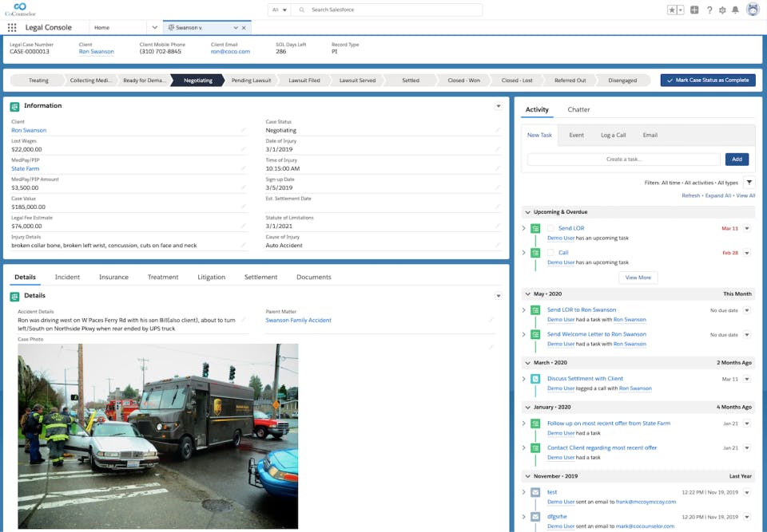Open the Litigation tab

click(211, 277)
